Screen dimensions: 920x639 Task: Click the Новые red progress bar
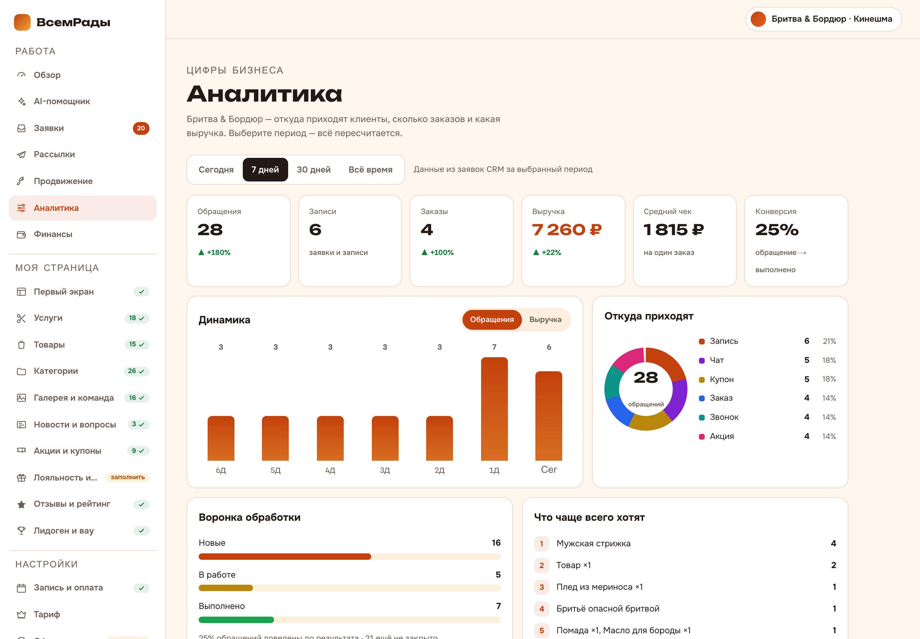285,557
